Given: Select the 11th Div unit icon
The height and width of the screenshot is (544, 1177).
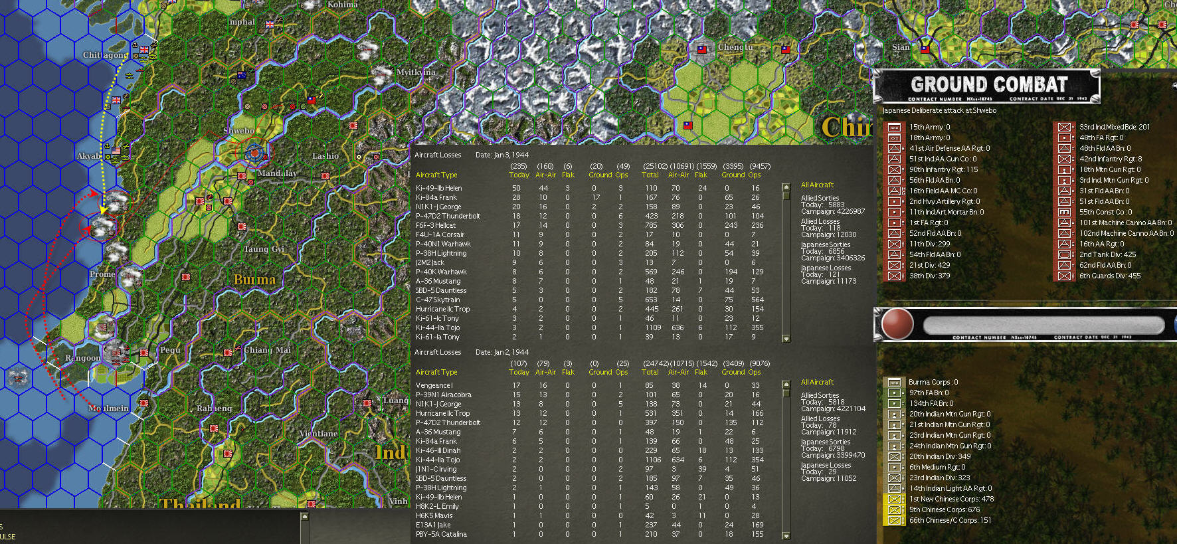Looking at the screenshot, I should point(894,244).
